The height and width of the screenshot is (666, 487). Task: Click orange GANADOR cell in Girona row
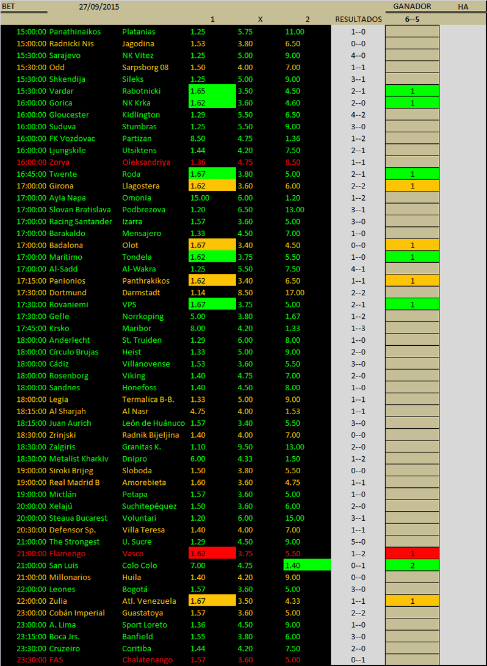[x=412, y=185]
